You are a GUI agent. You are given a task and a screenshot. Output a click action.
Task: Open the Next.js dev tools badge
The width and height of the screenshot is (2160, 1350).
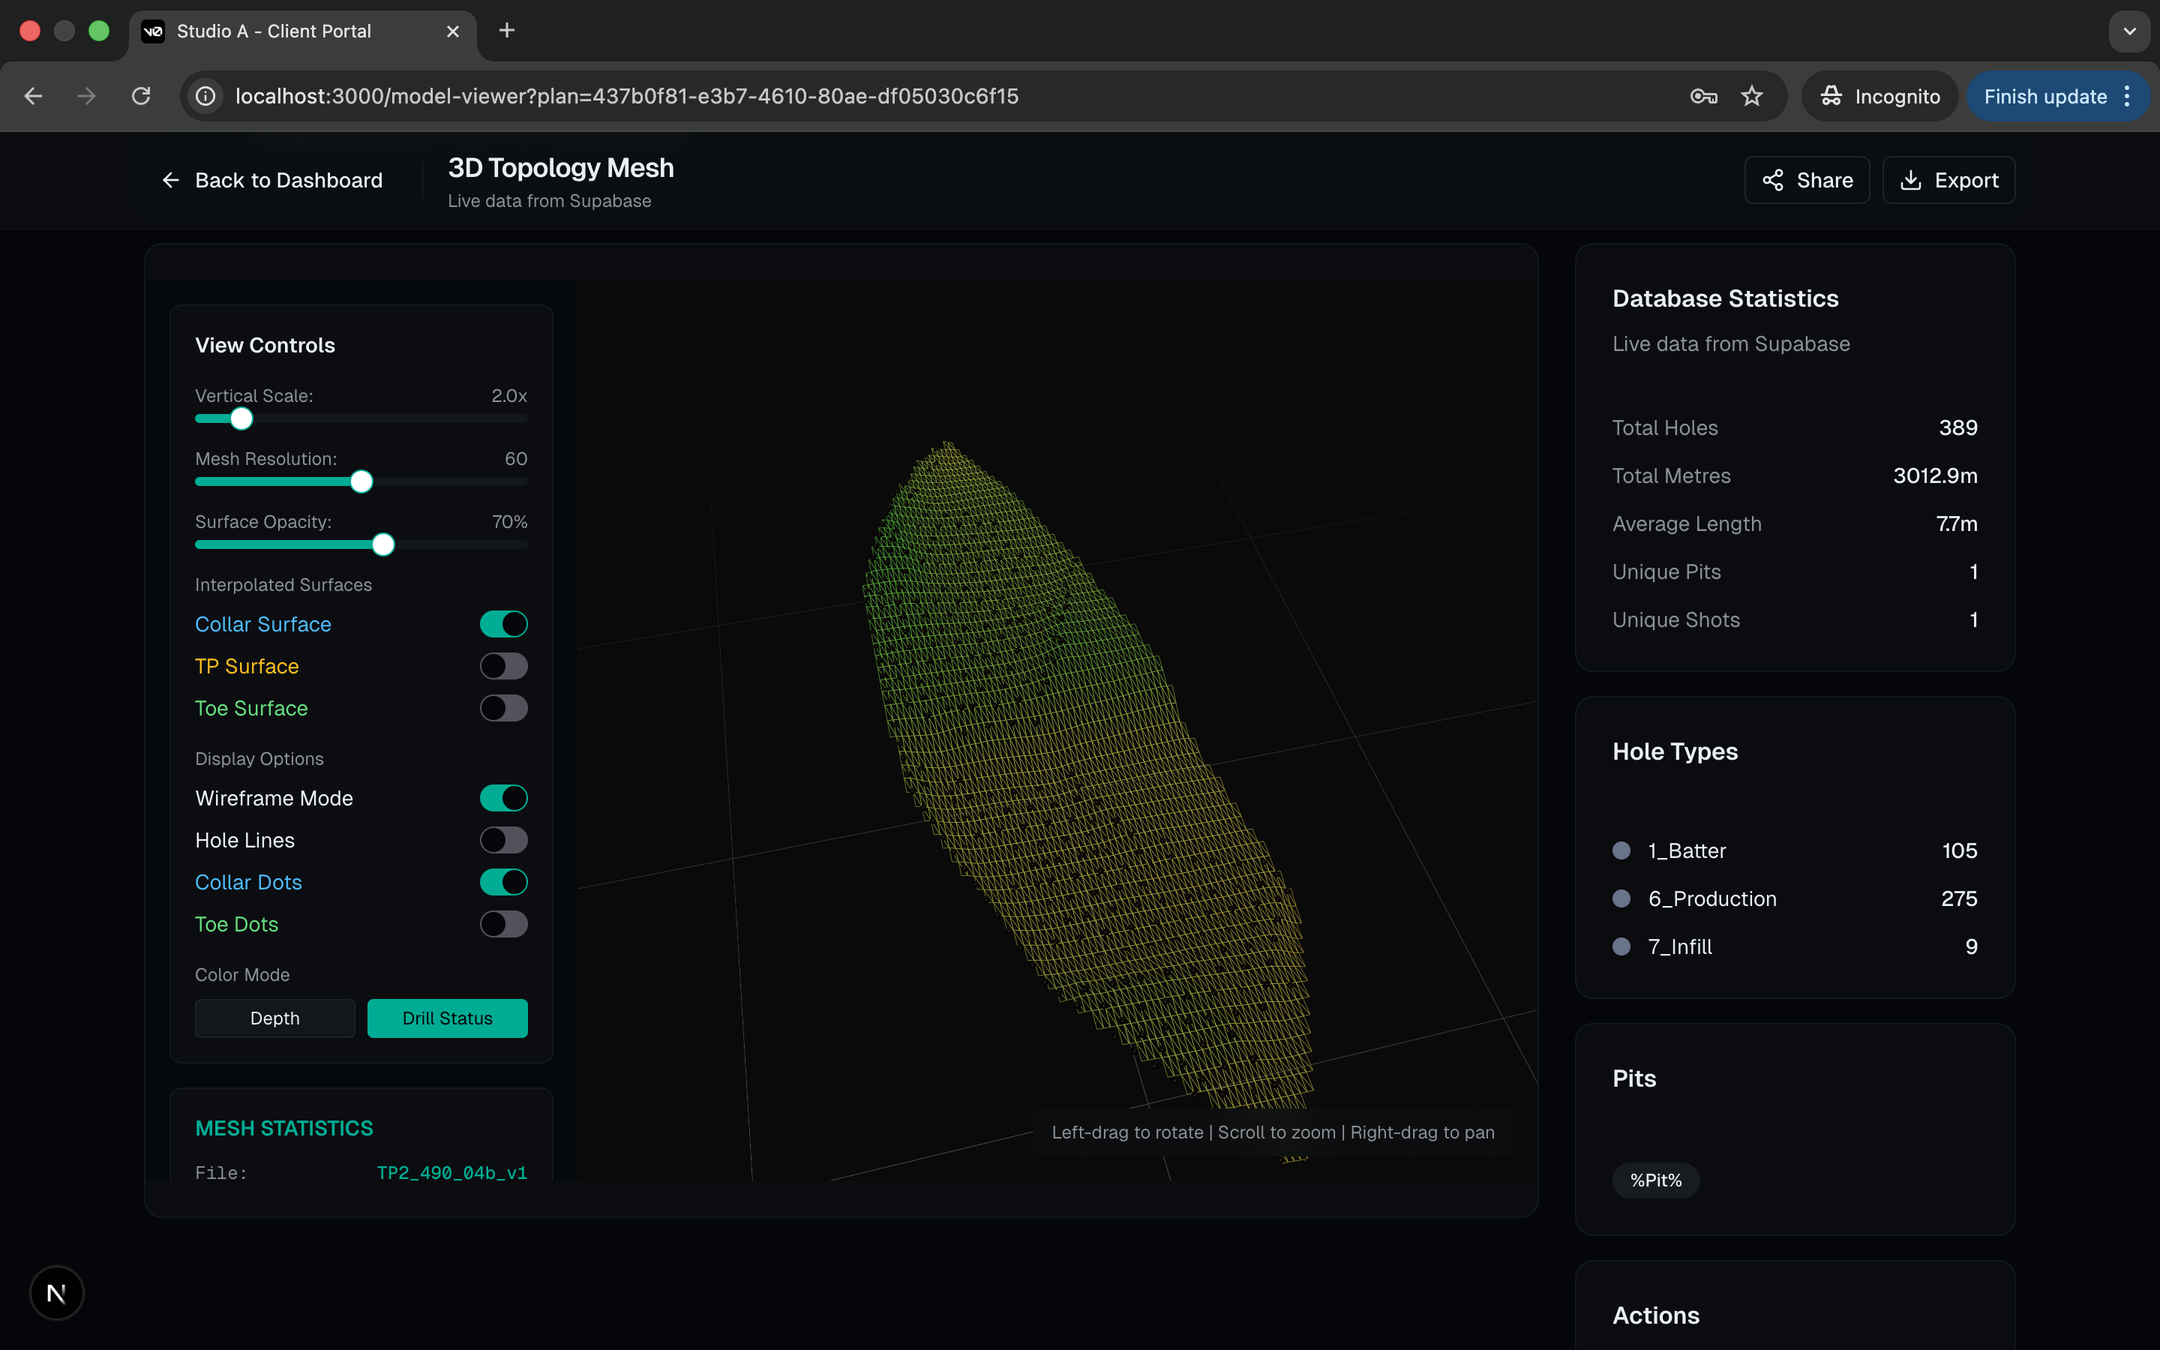point(56,1293)
